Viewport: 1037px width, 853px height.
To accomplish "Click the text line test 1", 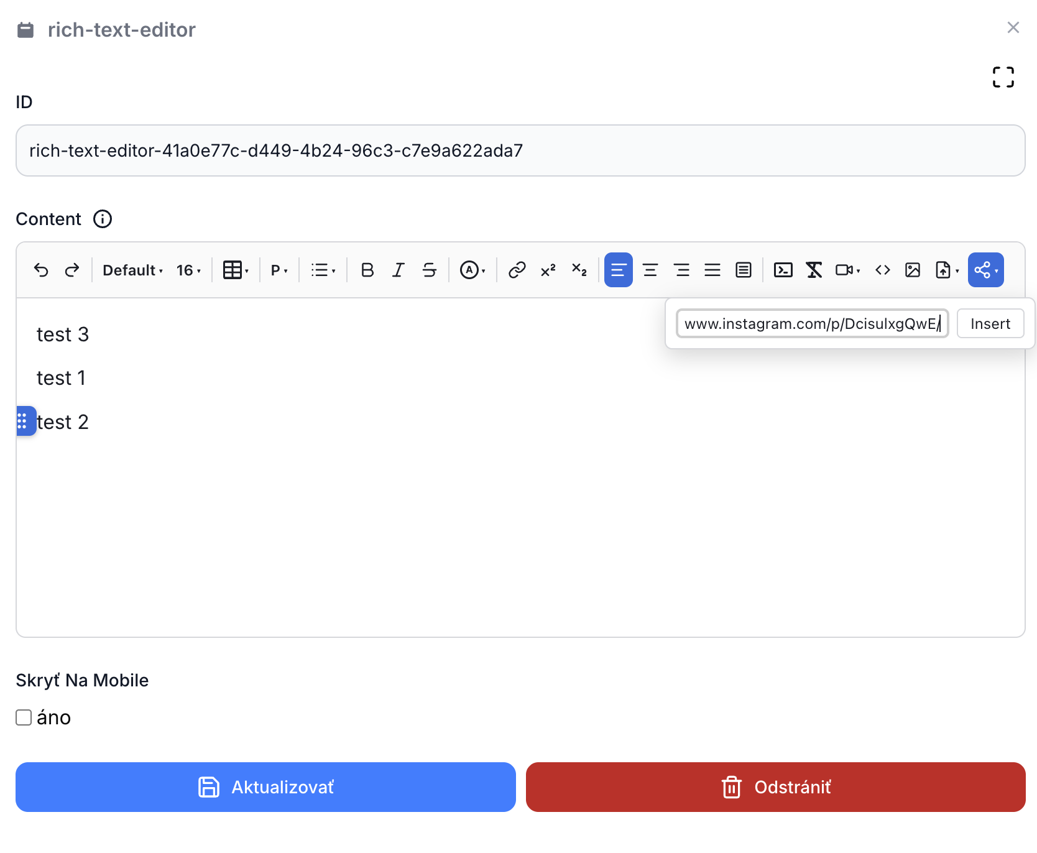I will click(x=61, y=378).
